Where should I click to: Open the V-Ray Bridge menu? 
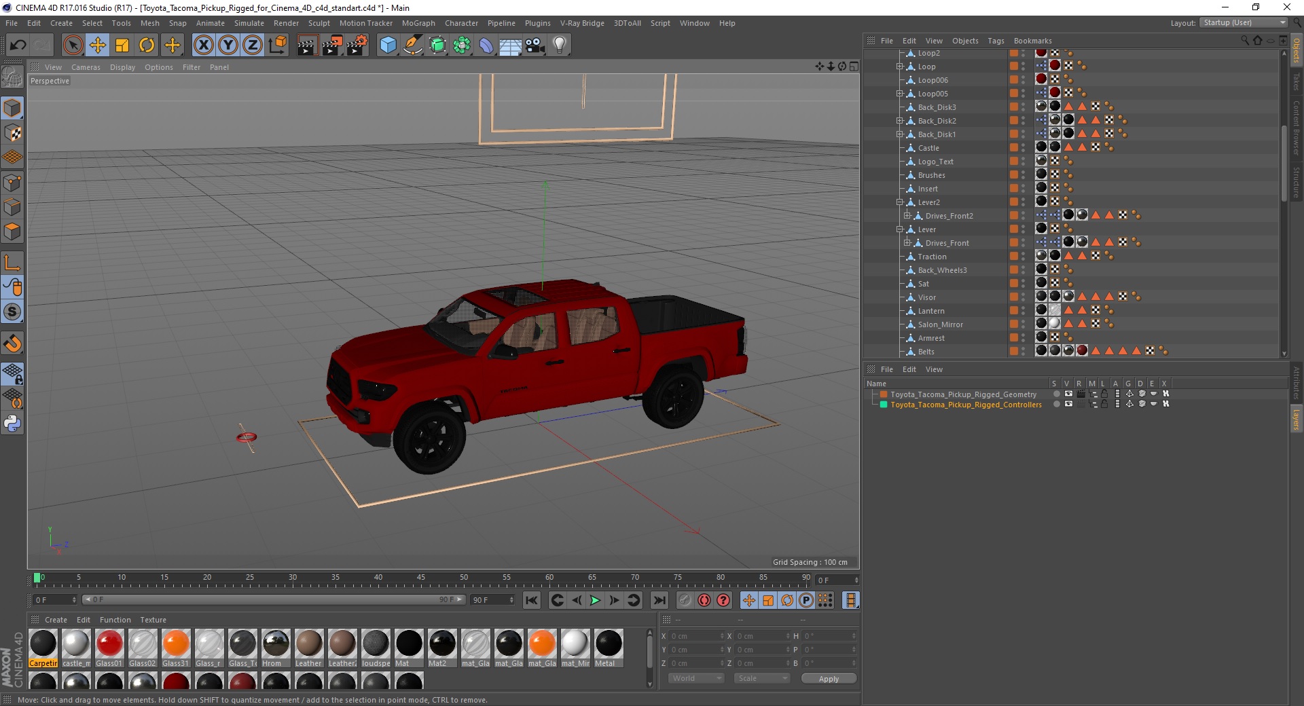click(582, 23)
